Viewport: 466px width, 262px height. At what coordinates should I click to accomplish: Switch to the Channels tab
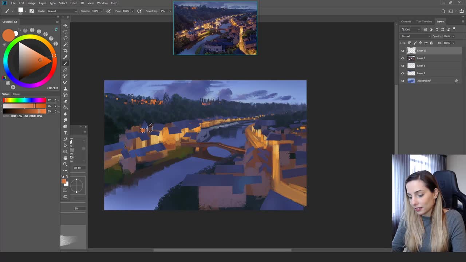coord(406,21)
